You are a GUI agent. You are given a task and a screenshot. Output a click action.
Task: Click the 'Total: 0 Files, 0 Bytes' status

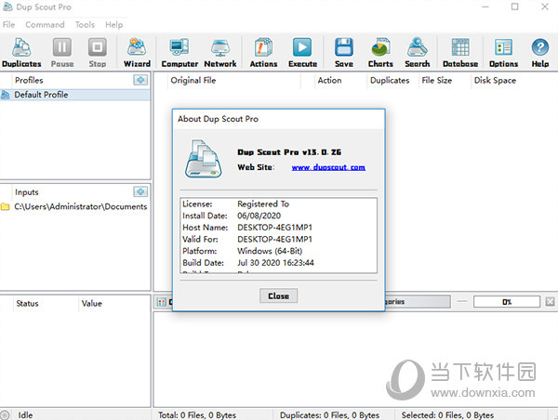click(x=197, y=415)
